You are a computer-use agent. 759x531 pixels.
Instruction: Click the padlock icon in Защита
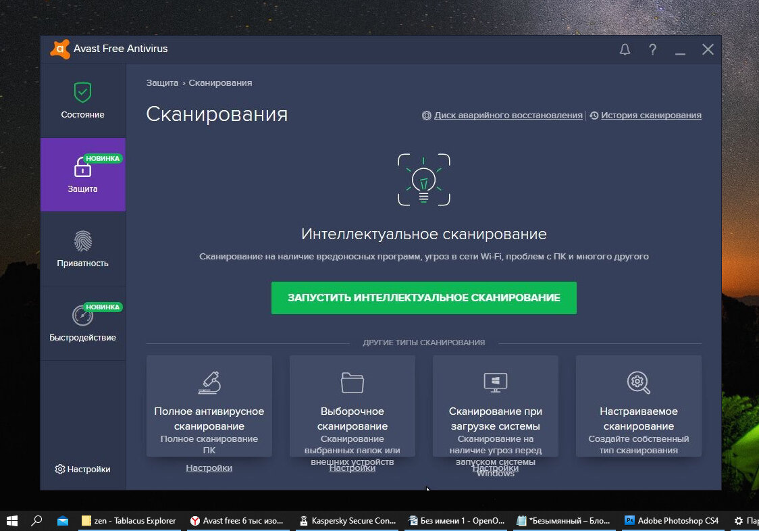tap(82, 167)
